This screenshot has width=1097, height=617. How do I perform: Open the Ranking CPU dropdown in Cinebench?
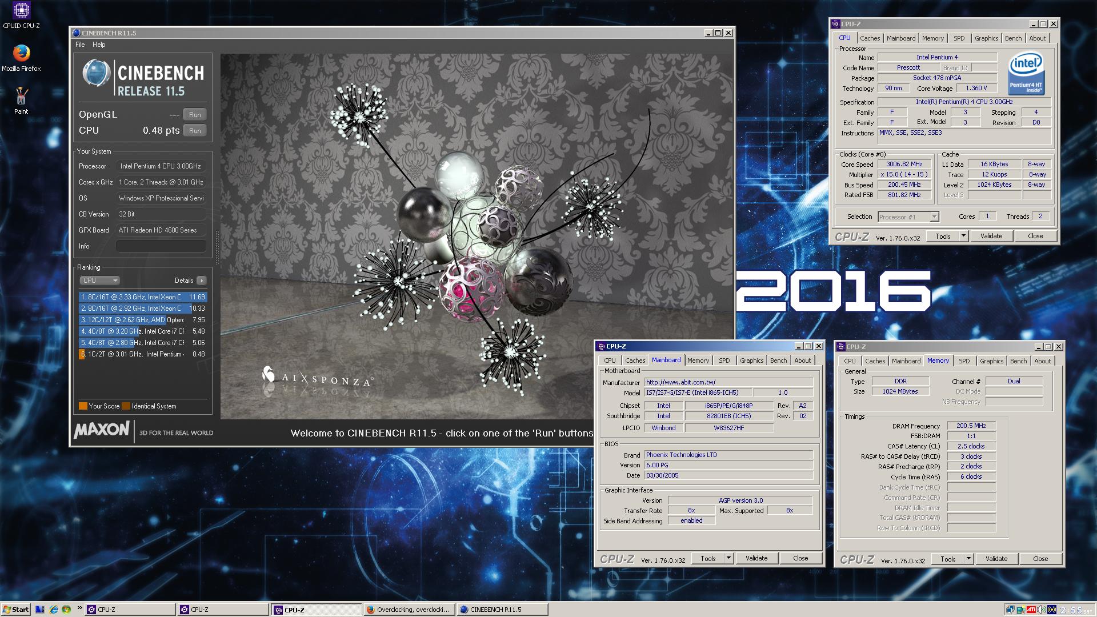(99, 281)
